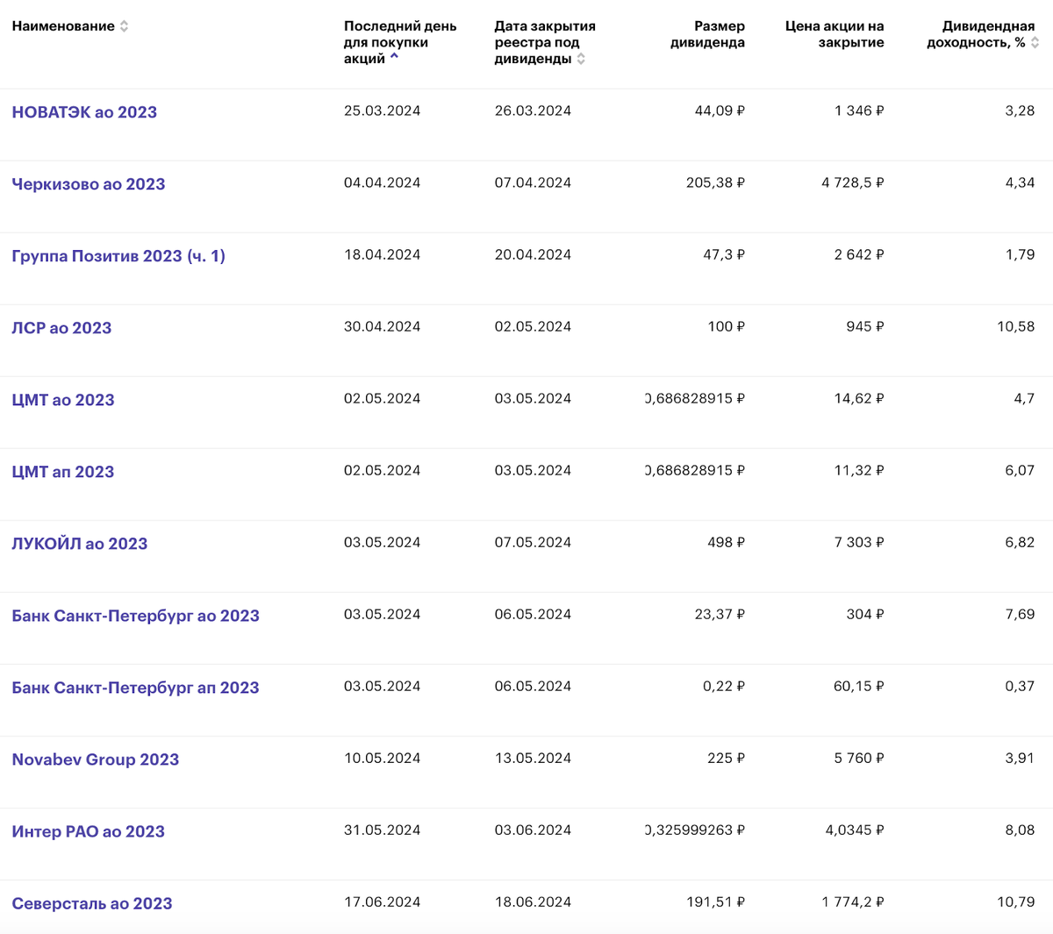
Task: Select price 2 642 ₽
Action: click(859, 254)
